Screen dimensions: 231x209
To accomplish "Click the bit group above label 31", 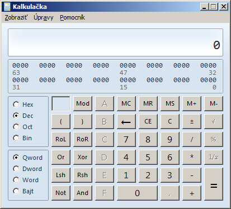I will (20, 80).
